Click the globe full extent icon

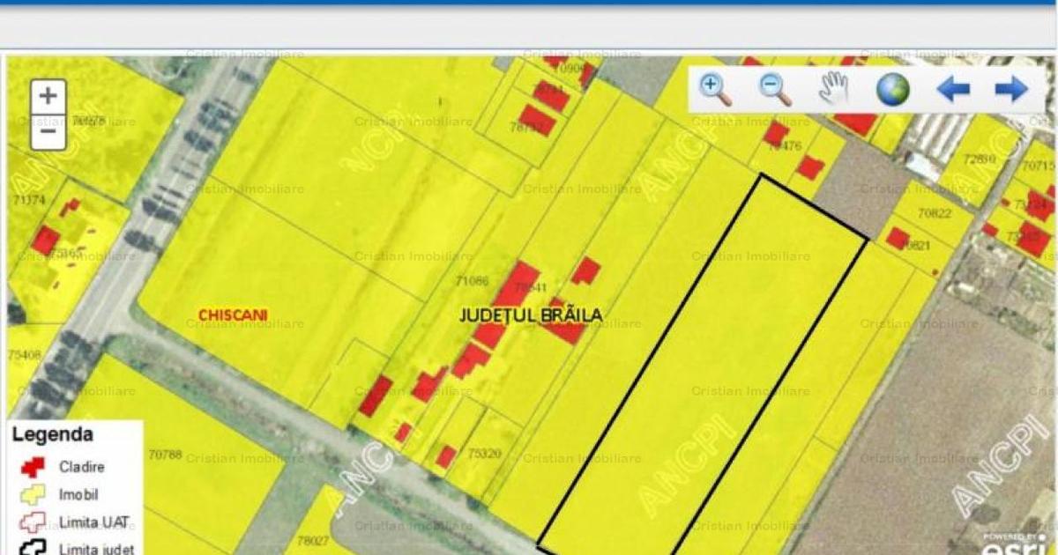[892, 89]
